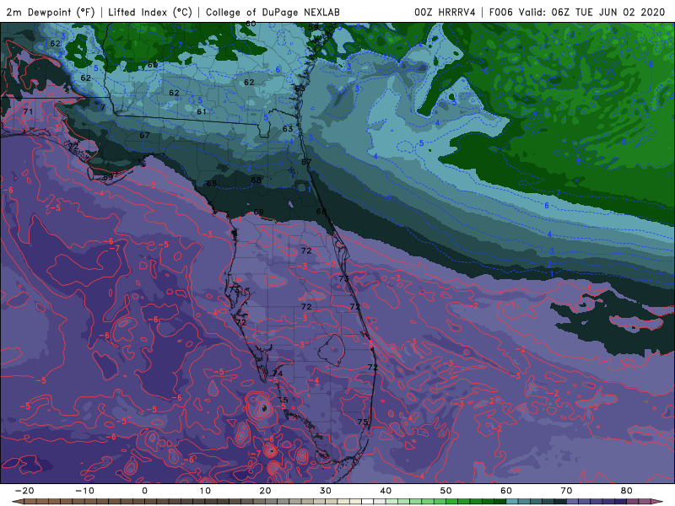This screenshot has width=675, height=506.
Task: Click the 30 label on the color scale
Action: pyautogui.click(x=326, y=491)
